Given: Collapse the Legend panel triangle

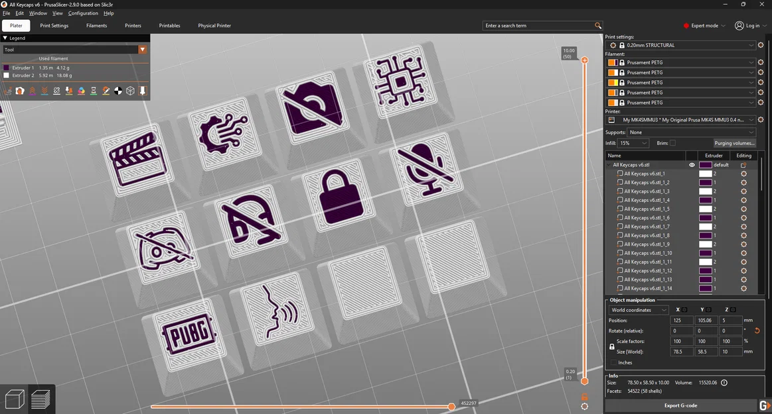Looking at the screenshot, I should pos(5,38).
